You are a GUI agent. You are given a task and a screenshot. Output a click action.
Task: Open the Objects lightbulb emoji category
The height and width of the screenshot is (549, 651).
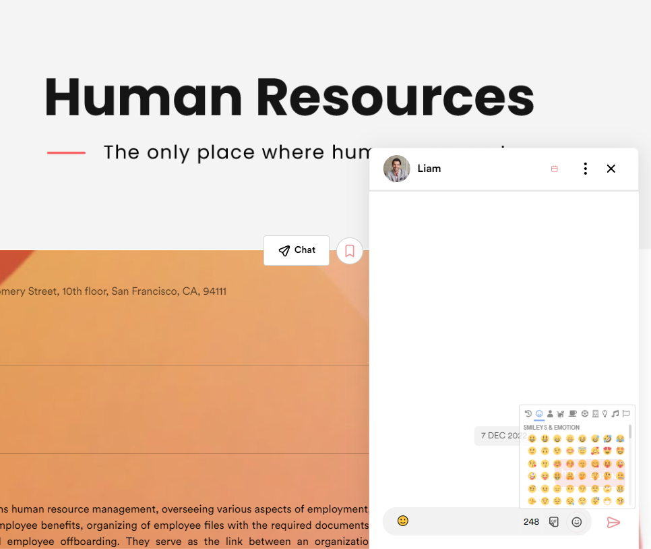(604, 413)
